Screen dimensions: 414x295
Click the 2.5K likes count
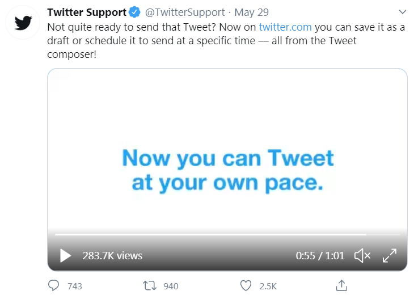(x=268, y=286)
